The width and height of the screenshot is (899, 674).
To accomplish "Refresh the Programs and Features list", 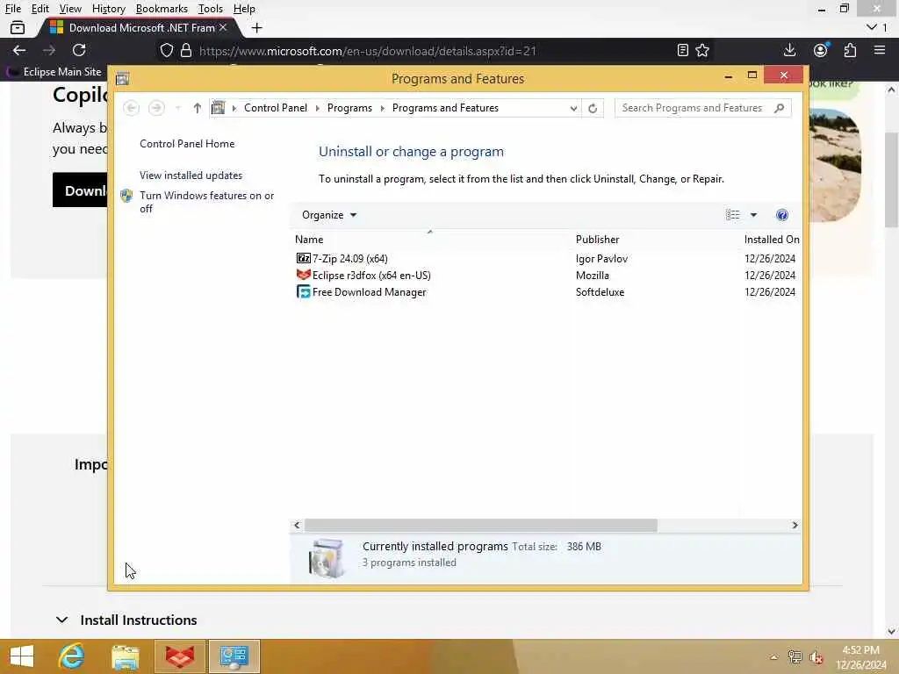I will tap(593, 108).
